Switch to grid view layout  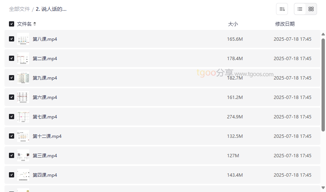[311, 9]
